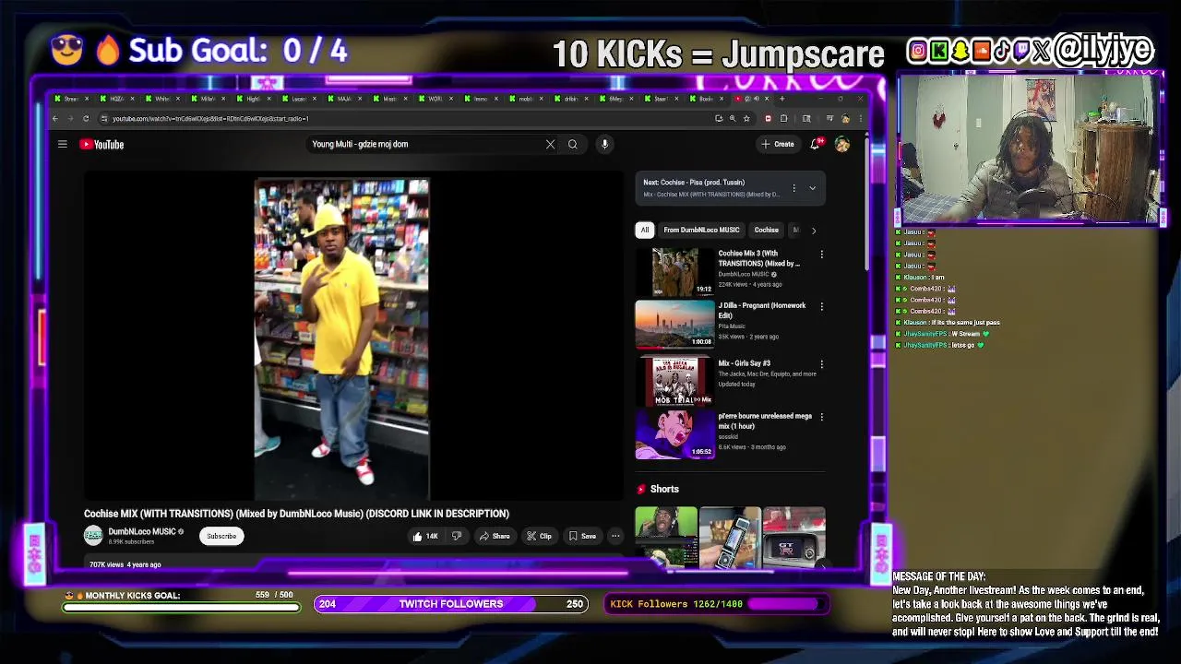This screenshot has height=664, width=1181.
Task: Subscribe to DumbNLoco MUSIC channel
Action: pos(221,536)
